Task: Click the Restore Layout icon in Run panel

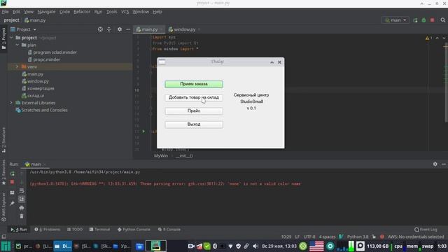Action: click(13, 193)
